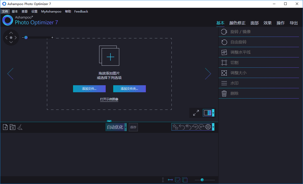Click the two-stars favorites icon
303x184 pixels.
coord(175,127)
